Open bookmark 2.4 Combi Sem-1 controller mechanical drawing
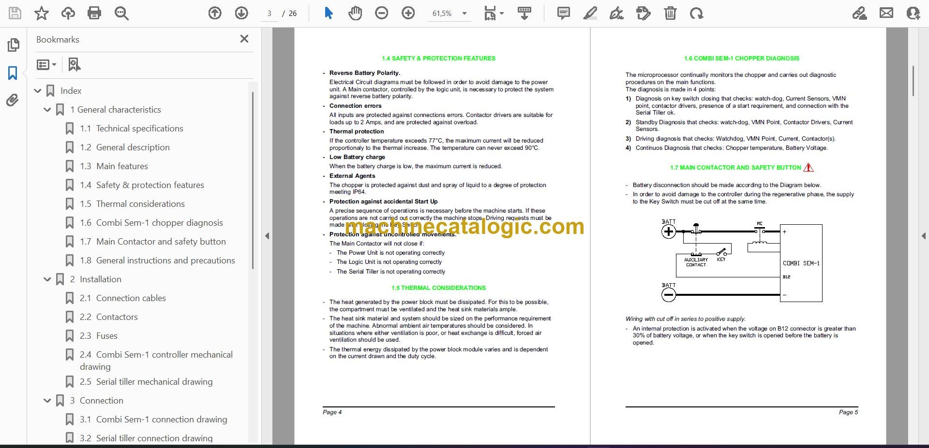 click(x=156, y=361)
